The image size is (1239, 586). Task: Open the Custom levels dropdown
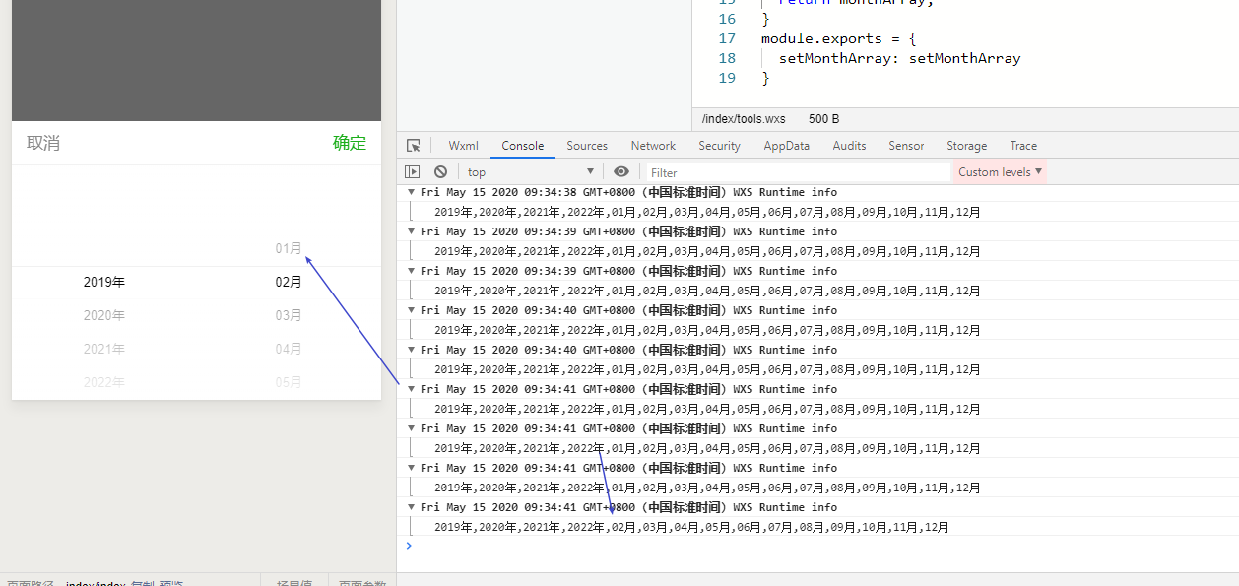(x=1000, y=171)
